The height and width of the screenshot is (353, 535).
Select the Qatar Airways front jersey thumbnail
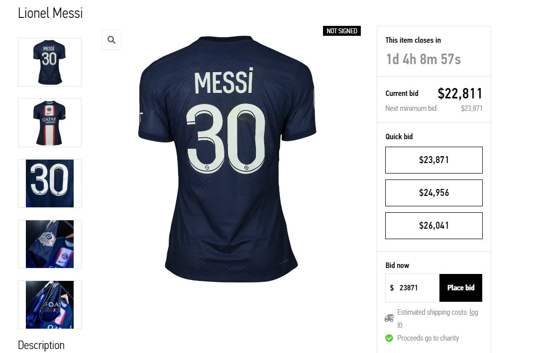[50, 123]
